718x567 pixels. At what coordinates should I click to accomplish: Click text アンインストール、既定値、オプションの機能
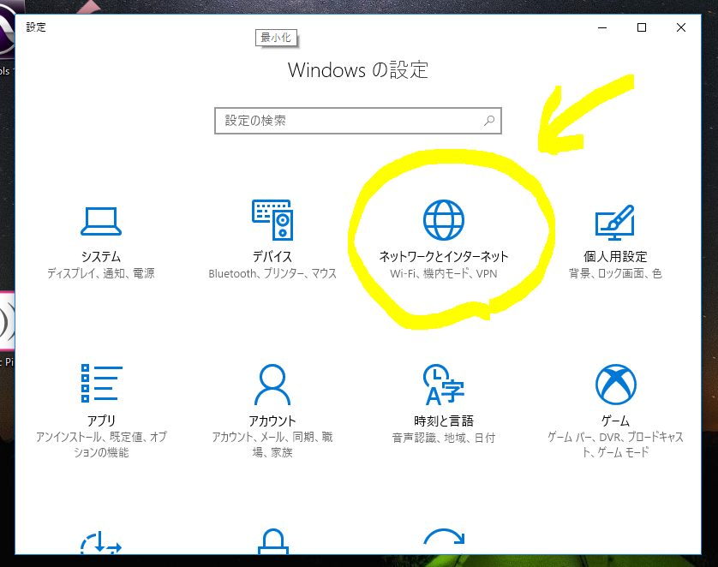pyautogui.click(x=101, y=445)
